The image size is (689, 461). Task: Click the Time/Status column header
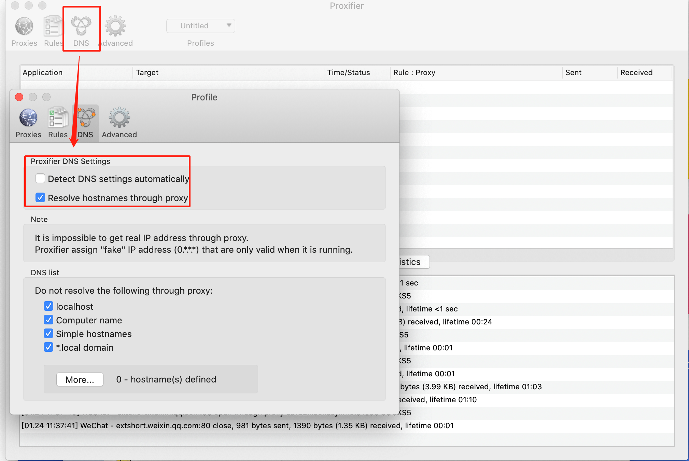click(x=348, y=73)
